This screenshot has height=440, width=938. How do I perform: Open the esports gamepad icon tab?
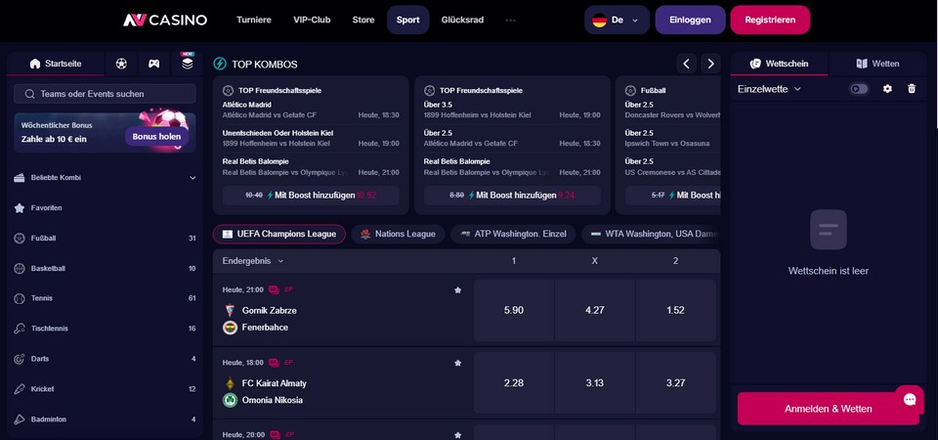(x=153, y=64)
